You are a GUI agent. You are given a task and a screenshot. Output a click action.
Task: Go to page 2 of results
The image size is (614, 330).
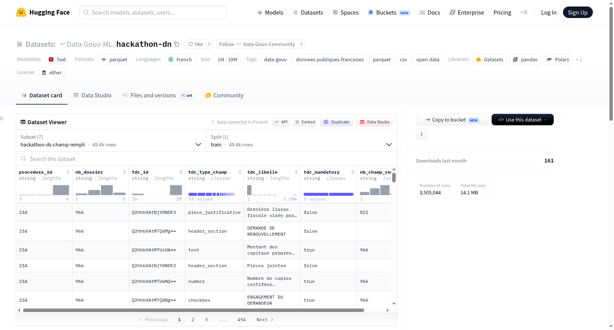[x=193, y=320]
